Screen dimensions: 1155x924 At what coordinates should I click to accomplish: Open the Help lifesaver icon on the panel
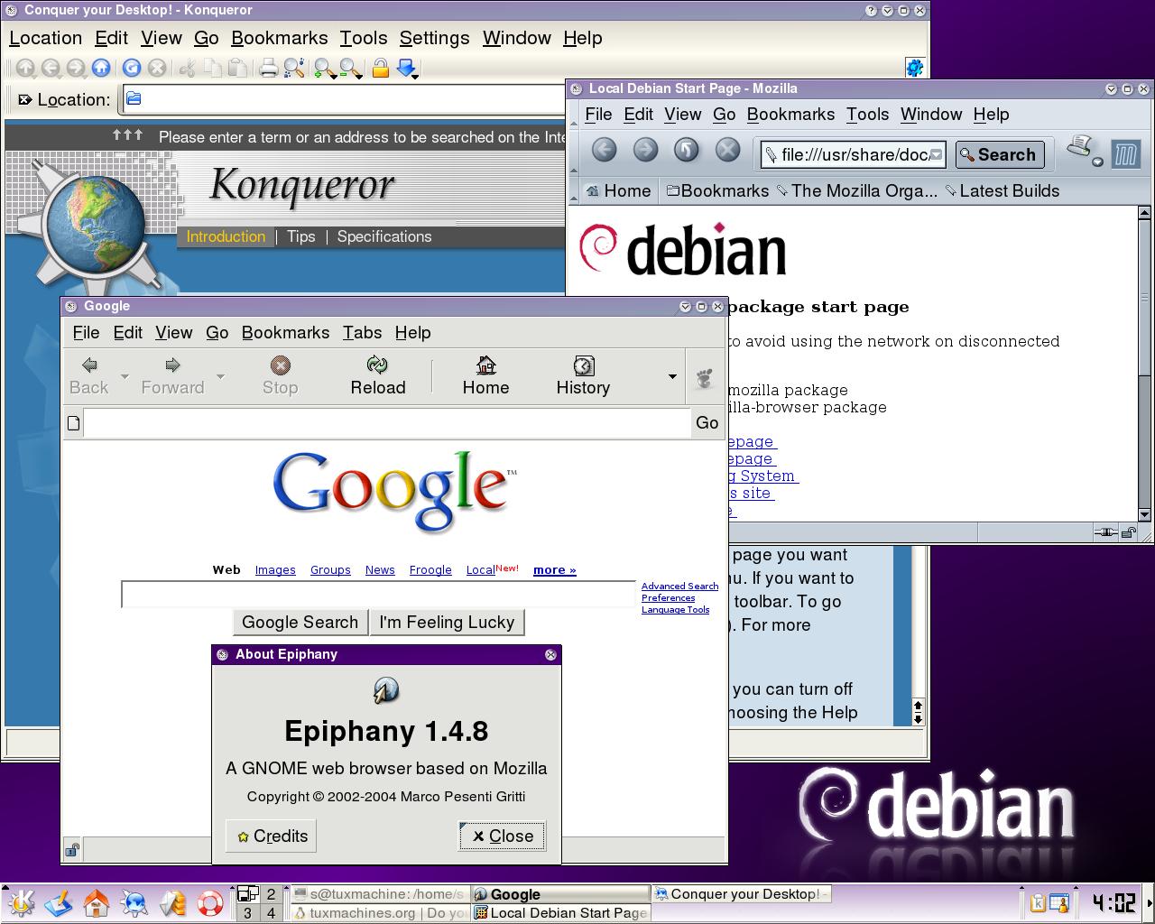click(210, 902)
